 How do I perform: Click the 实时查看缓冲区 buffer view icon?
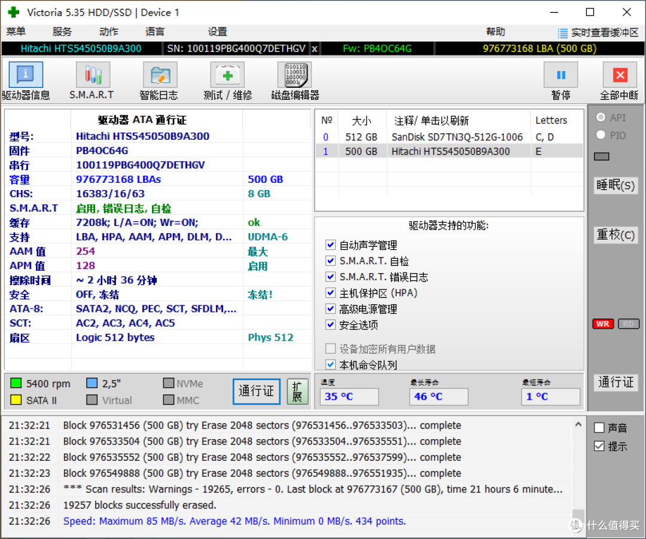point(562,32)
